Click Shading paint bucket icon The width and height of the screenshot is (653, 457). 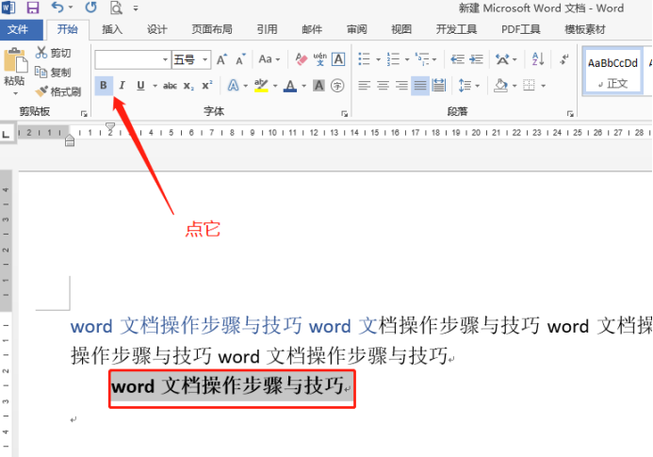(x=501, y=86)
